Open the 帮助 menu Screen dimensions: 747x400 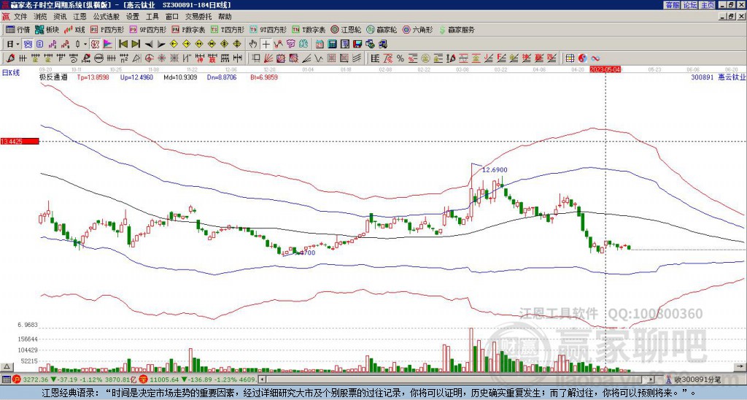(x=225, y=17)
